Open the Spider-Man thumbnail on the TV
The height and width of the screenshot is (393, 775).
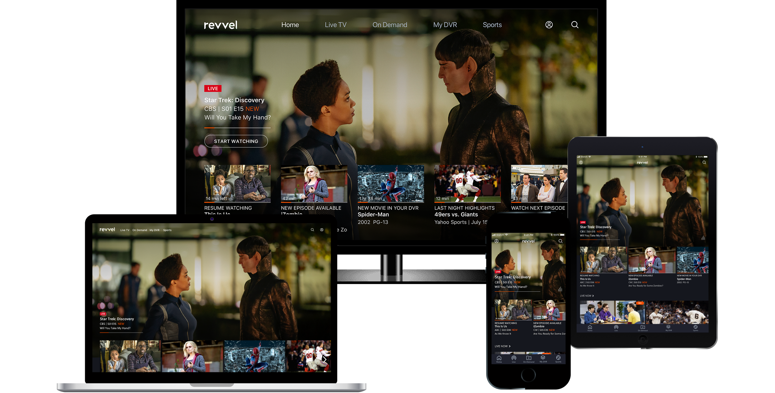point(391,183)
